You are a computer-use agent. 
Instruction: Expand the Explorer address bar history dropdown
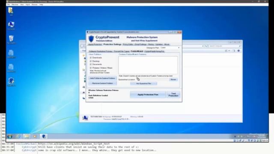(203, 46)
